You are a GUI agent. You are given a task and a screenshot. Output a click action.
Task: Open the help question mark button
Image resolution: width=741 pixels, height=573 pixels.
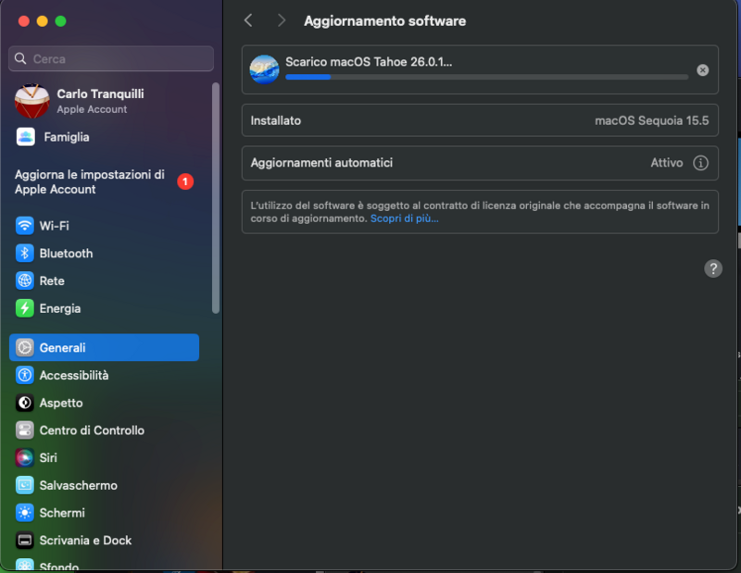coord(713,268)
